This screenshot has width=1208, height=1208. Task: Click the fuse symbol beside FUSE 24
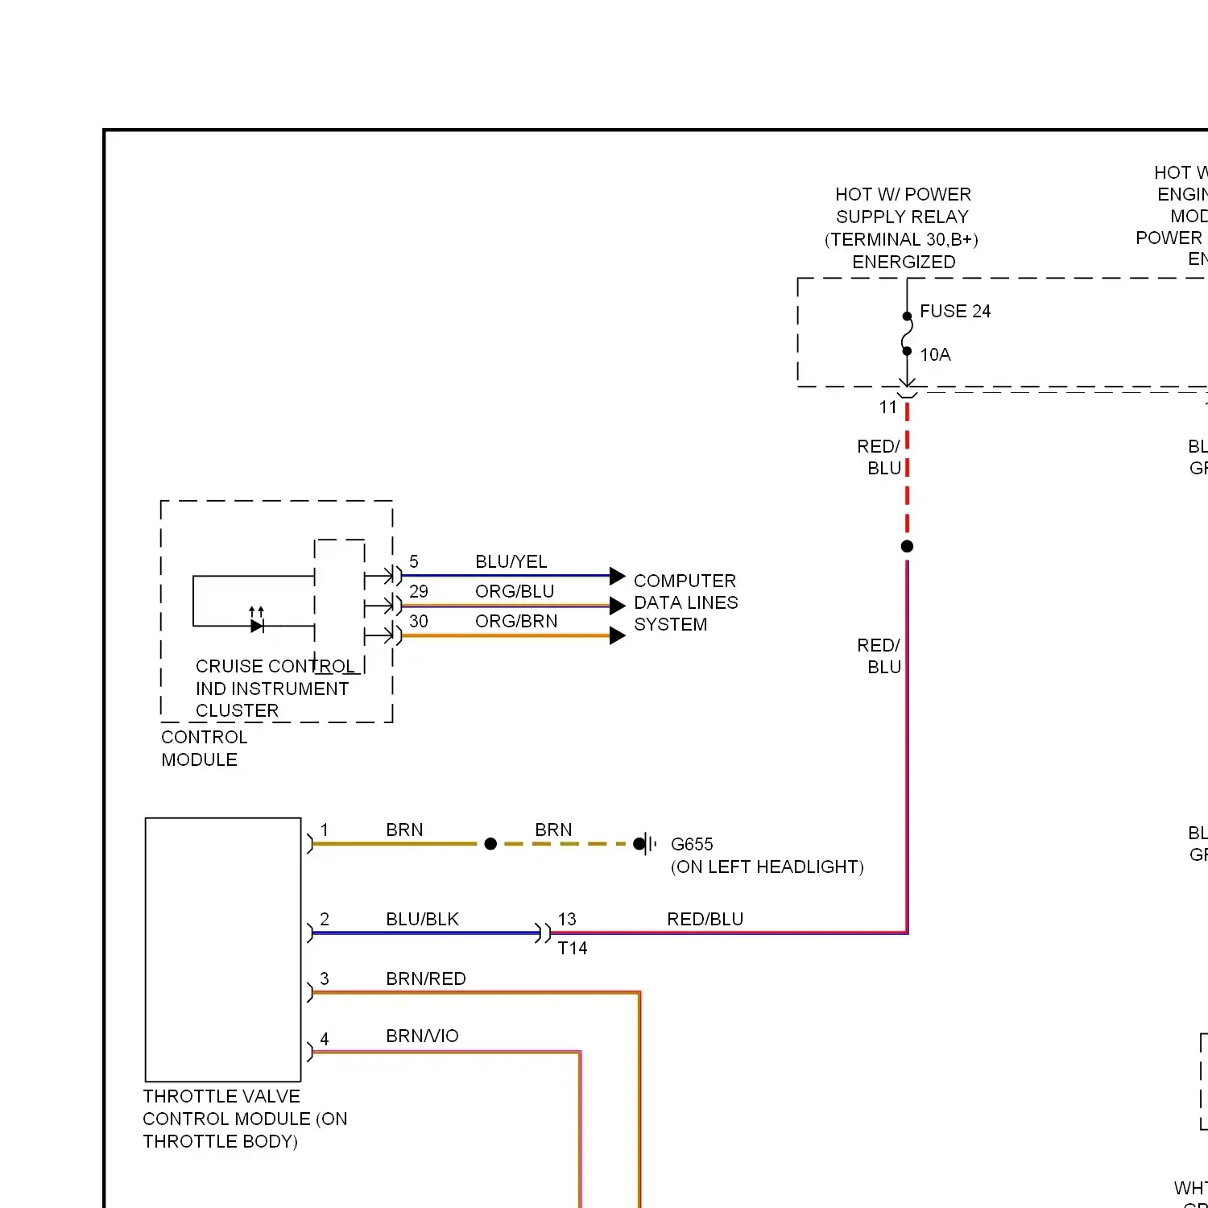(907, 333)
